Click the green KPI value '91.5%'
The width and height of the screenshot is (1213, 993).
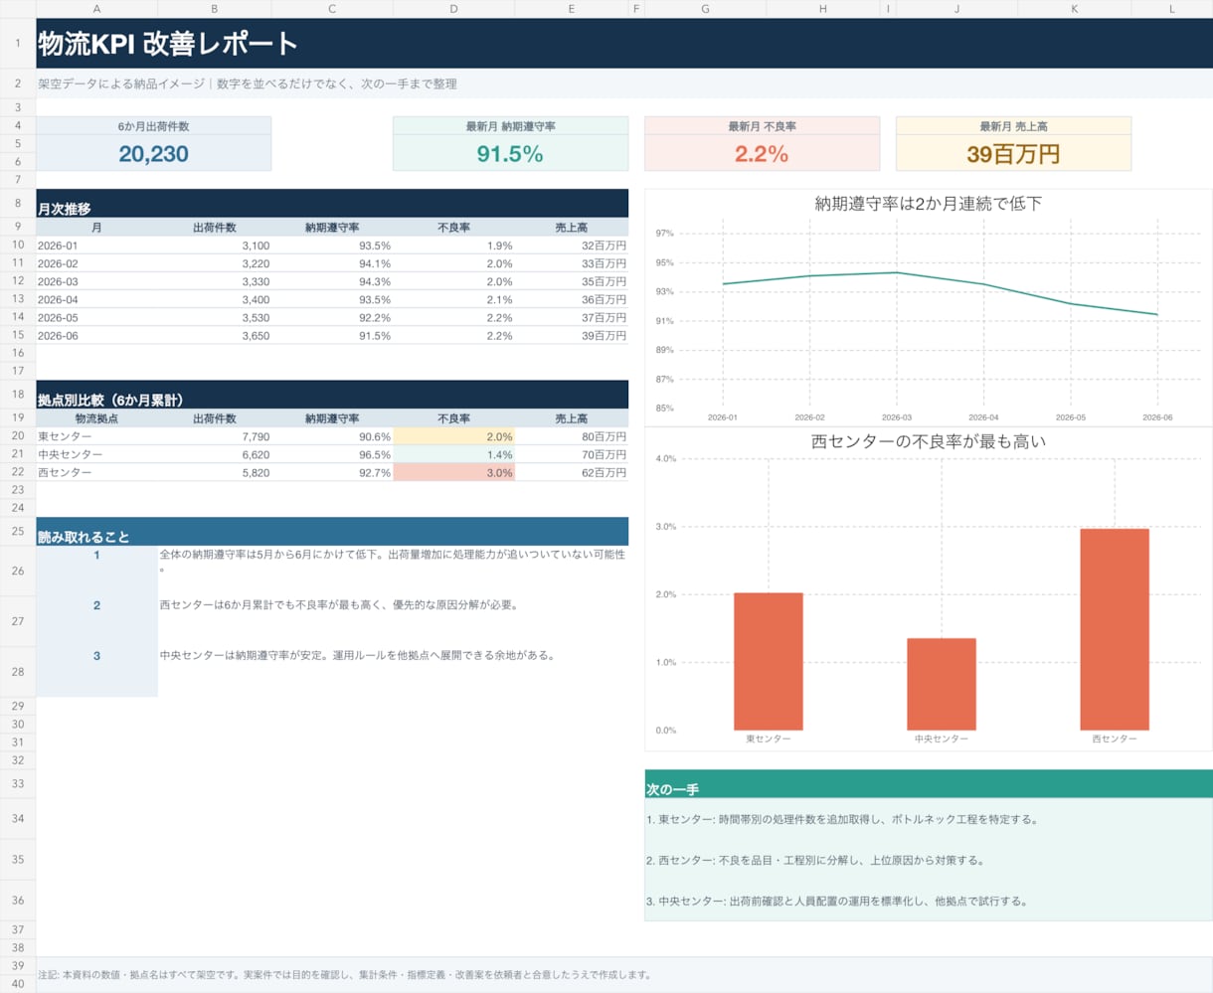point(510,153)
